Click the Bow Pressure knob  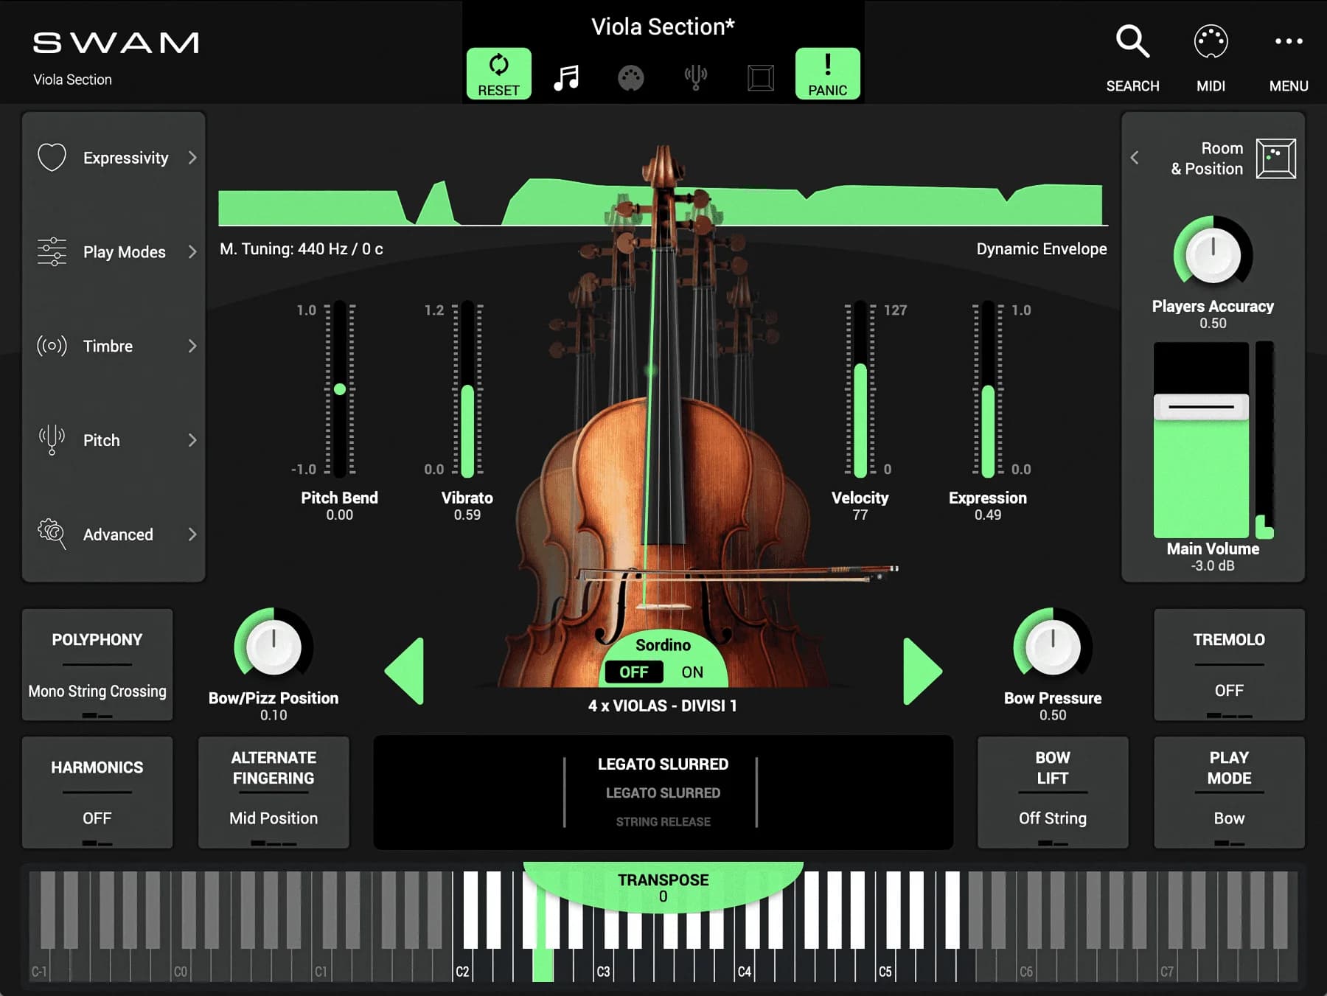click(1052, 647)
